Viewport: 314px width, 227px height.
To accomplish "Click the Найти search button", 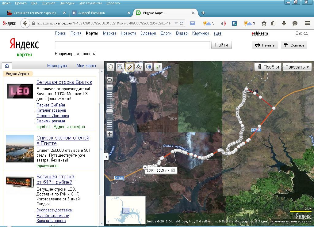I will (x=221, y=45).
